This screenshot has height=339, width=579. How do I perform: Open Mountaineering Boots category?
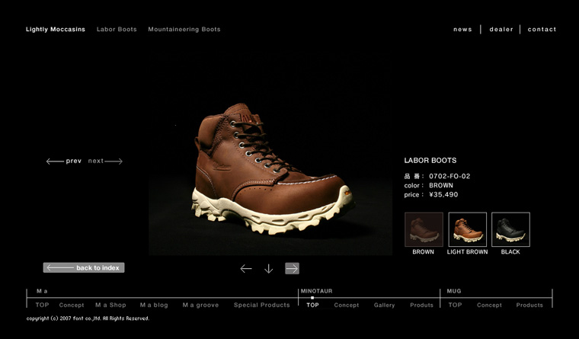coord(184,30)
